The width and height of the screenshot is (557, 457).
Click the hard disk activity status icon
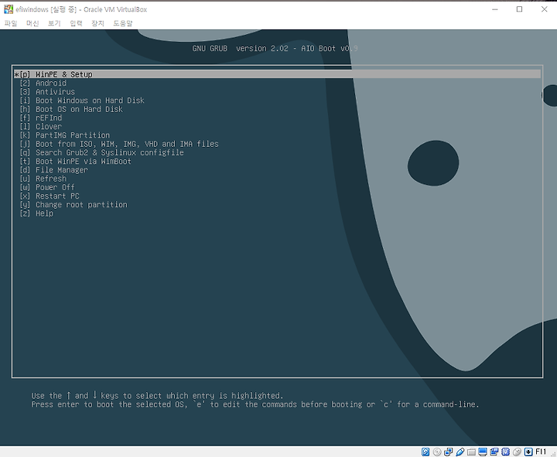pyautogui.click(x=425, y=452)
